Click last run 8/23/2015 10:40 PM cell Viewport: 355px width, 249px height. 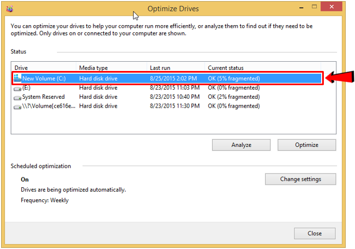(174, 97)
